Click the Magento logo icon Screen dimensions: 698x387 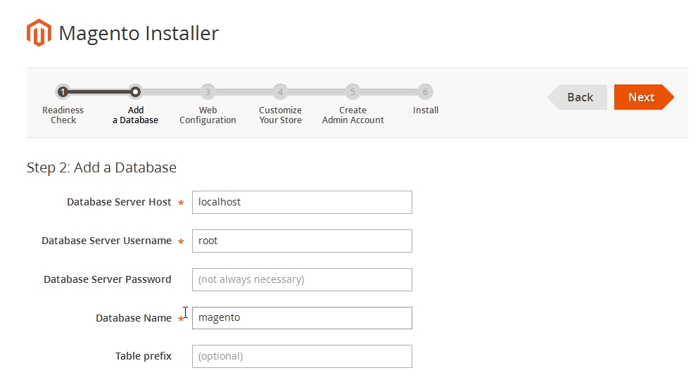(39, 32)
